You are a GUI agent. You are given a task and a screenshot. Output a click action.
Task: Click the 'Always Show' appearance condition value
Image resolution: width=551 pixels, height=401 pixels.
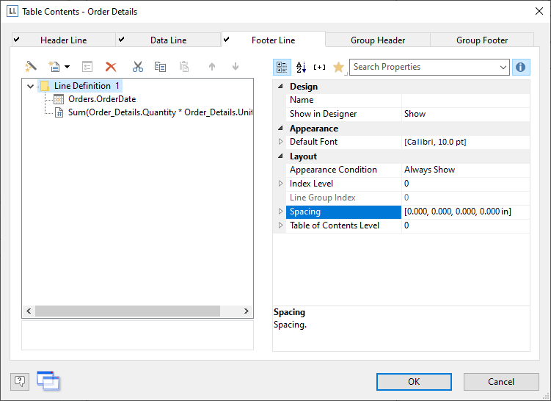click(429, 170)
